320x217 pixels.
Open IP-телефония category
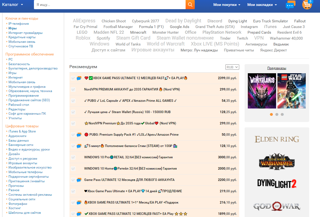[x=19, y=24]
